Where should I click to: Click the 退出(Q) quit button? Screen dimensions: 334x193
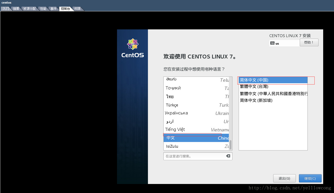click(284, 178)
